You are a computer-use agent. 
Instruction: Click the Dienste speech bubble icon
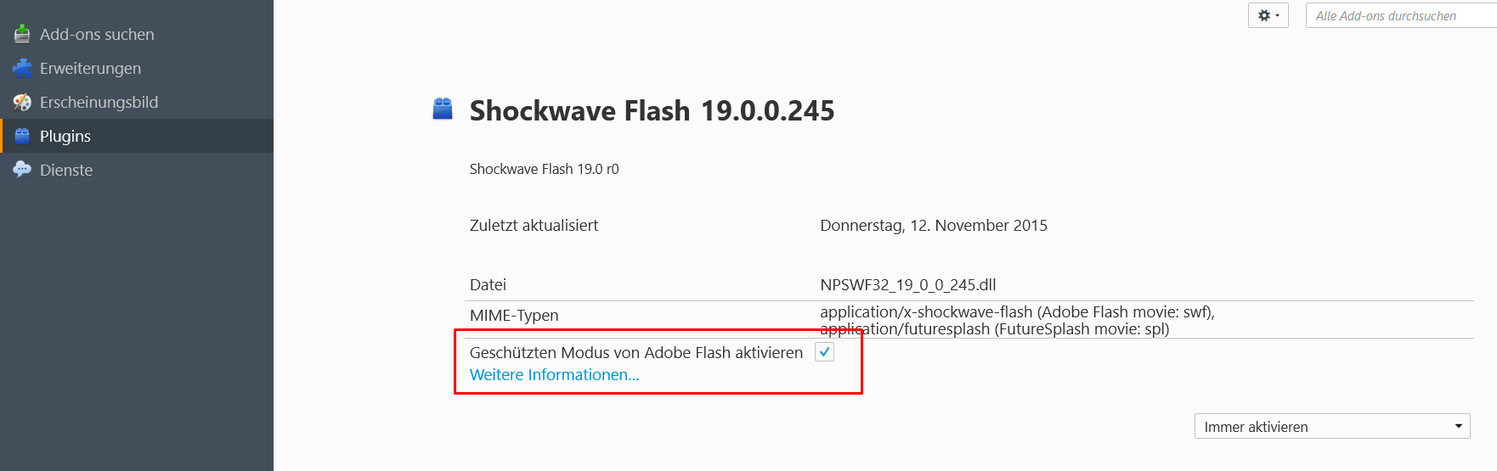click(22, 170)
